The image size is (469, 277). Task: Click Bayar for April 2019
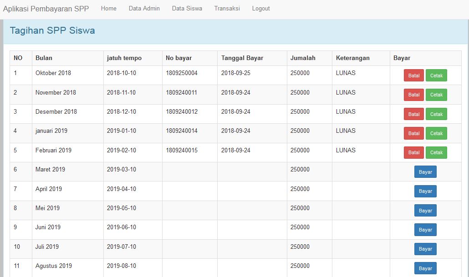[425, 191]
